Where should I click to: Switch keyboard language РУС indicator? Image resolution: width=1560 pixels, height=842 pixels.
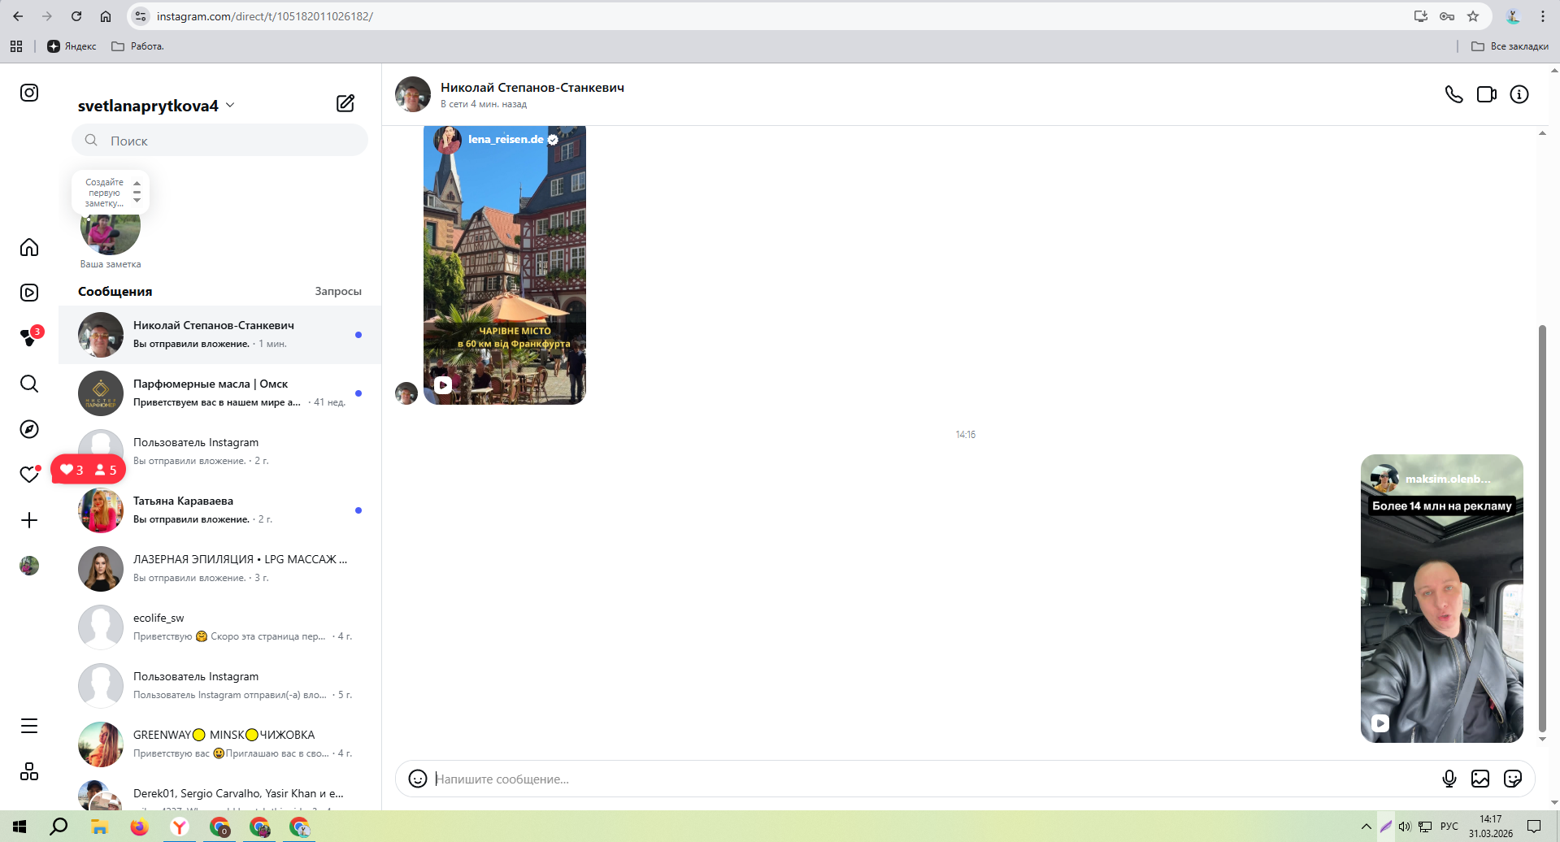(x=1449, y=827)
